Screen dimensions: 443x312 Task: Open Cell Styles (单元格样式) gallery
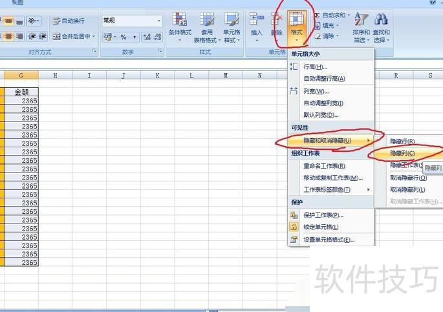click(232, 28)
